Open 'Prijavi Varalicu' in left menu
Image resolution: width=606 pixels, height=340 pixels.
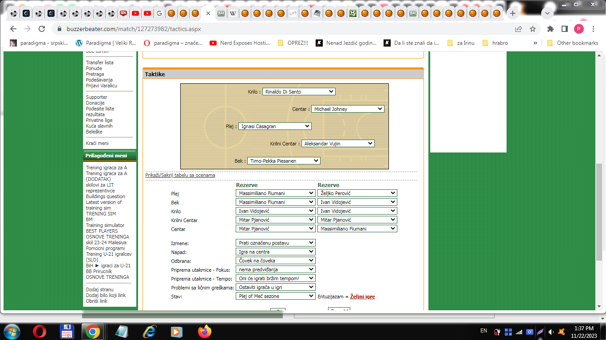click(101, 86)
